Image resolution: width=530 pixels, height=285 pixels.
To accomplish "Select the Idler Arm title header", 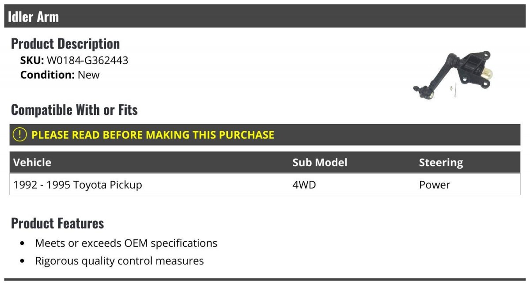I will coord(265,16).
